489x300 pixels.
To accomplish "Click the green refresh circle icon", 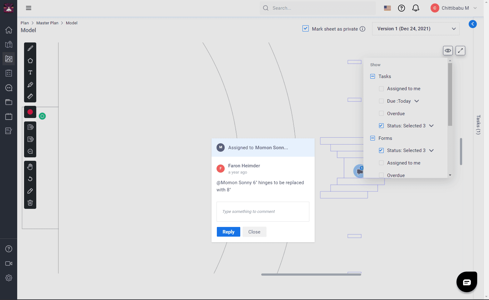I will click(42, 116).
